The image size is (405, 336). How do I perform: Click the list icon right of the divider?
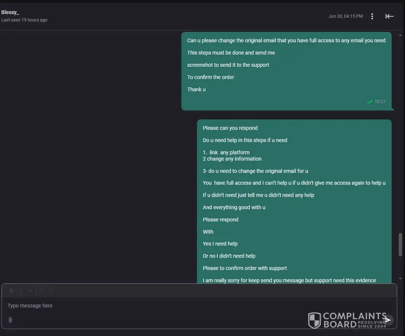[42, 291]
